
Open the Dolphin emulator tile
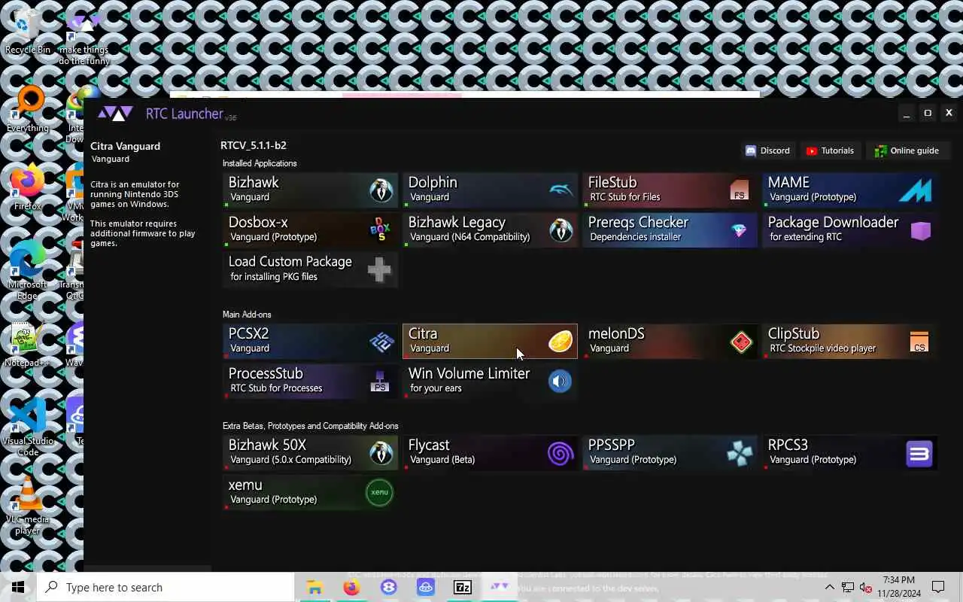490,190
